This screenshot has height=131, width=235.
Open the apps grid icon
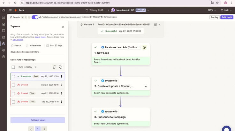point(10,10)
